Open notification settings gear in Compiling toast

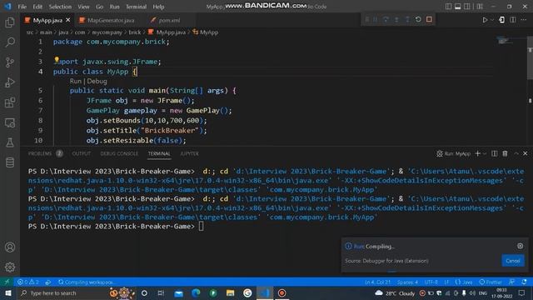point(520,246)
